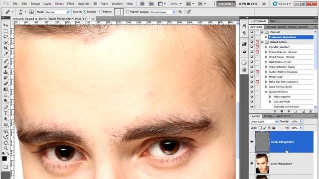Toggle dialog box for Molten Lead action
Screen dimensions: 319x179
pos(257,77)
